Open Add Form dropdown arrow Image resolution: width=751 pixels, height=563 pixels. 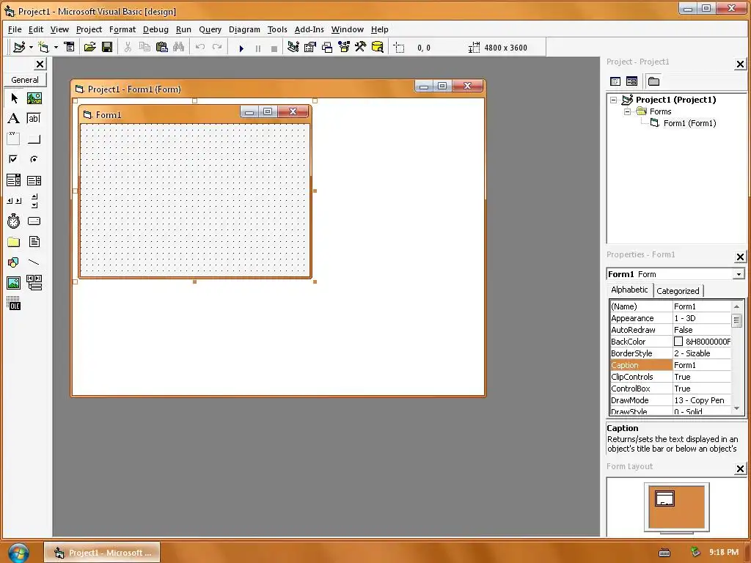[x=56, y=47]
